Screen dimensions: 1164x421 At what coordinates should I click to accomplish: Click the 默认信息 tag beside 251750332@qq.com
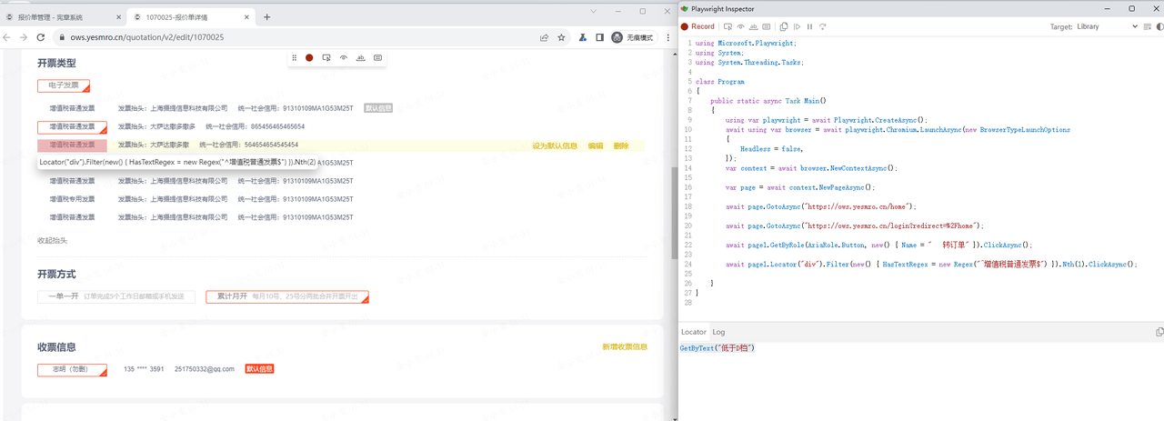pyautogui.click(x=259, y=369)
